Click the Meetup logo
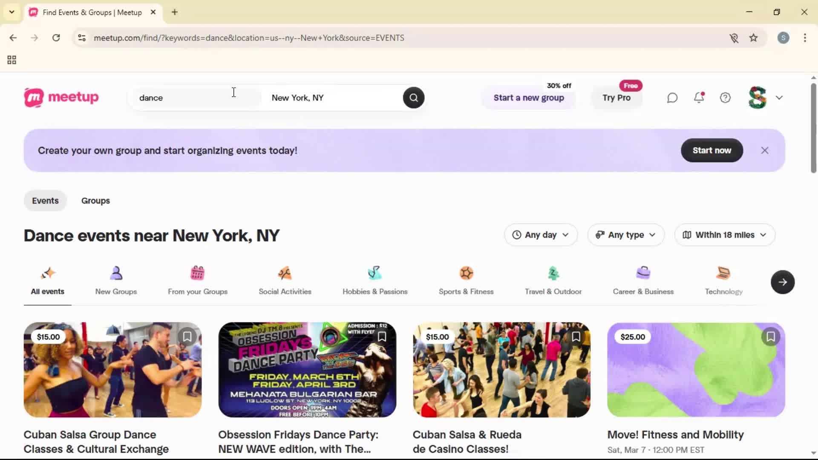This screenshot has width=818, height=460. [x=61, y=98]
